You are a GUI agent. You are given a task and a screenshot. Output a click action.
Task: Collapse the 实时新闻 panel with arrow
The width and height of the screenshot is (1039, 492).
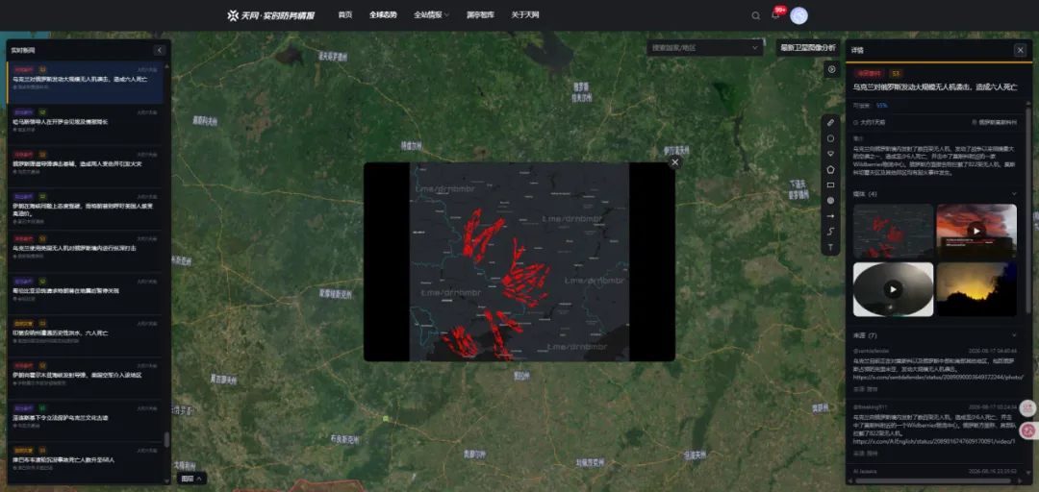click(159, 50)
